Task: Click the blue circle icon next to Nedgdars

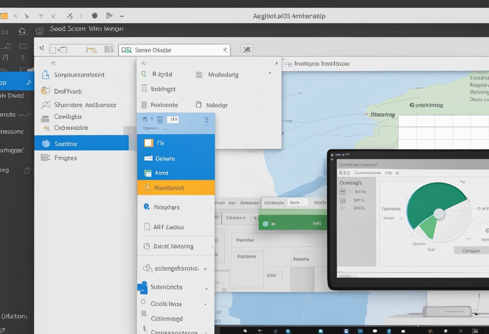Action: coord(147,207)
